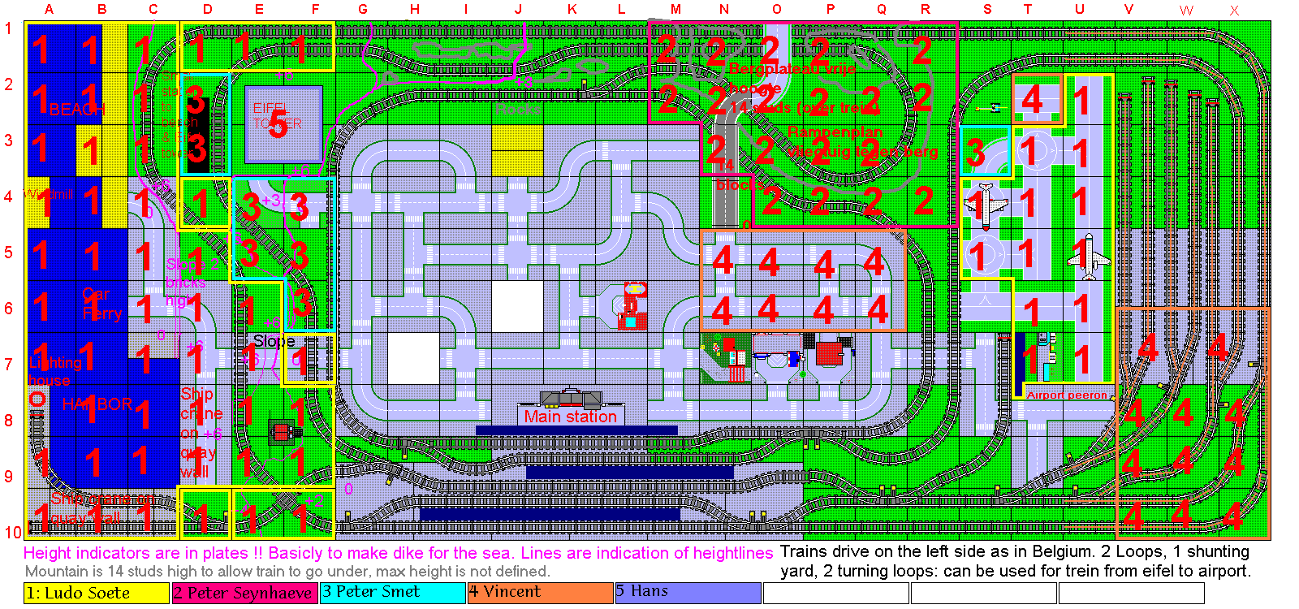1299x609 pixels.
Task: Click the 'Lighting house' label
Action: tap(55, 371)
